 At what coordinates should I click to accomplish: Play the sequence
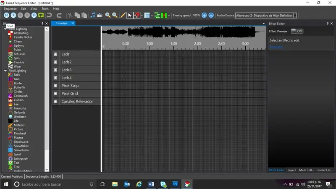13,15
